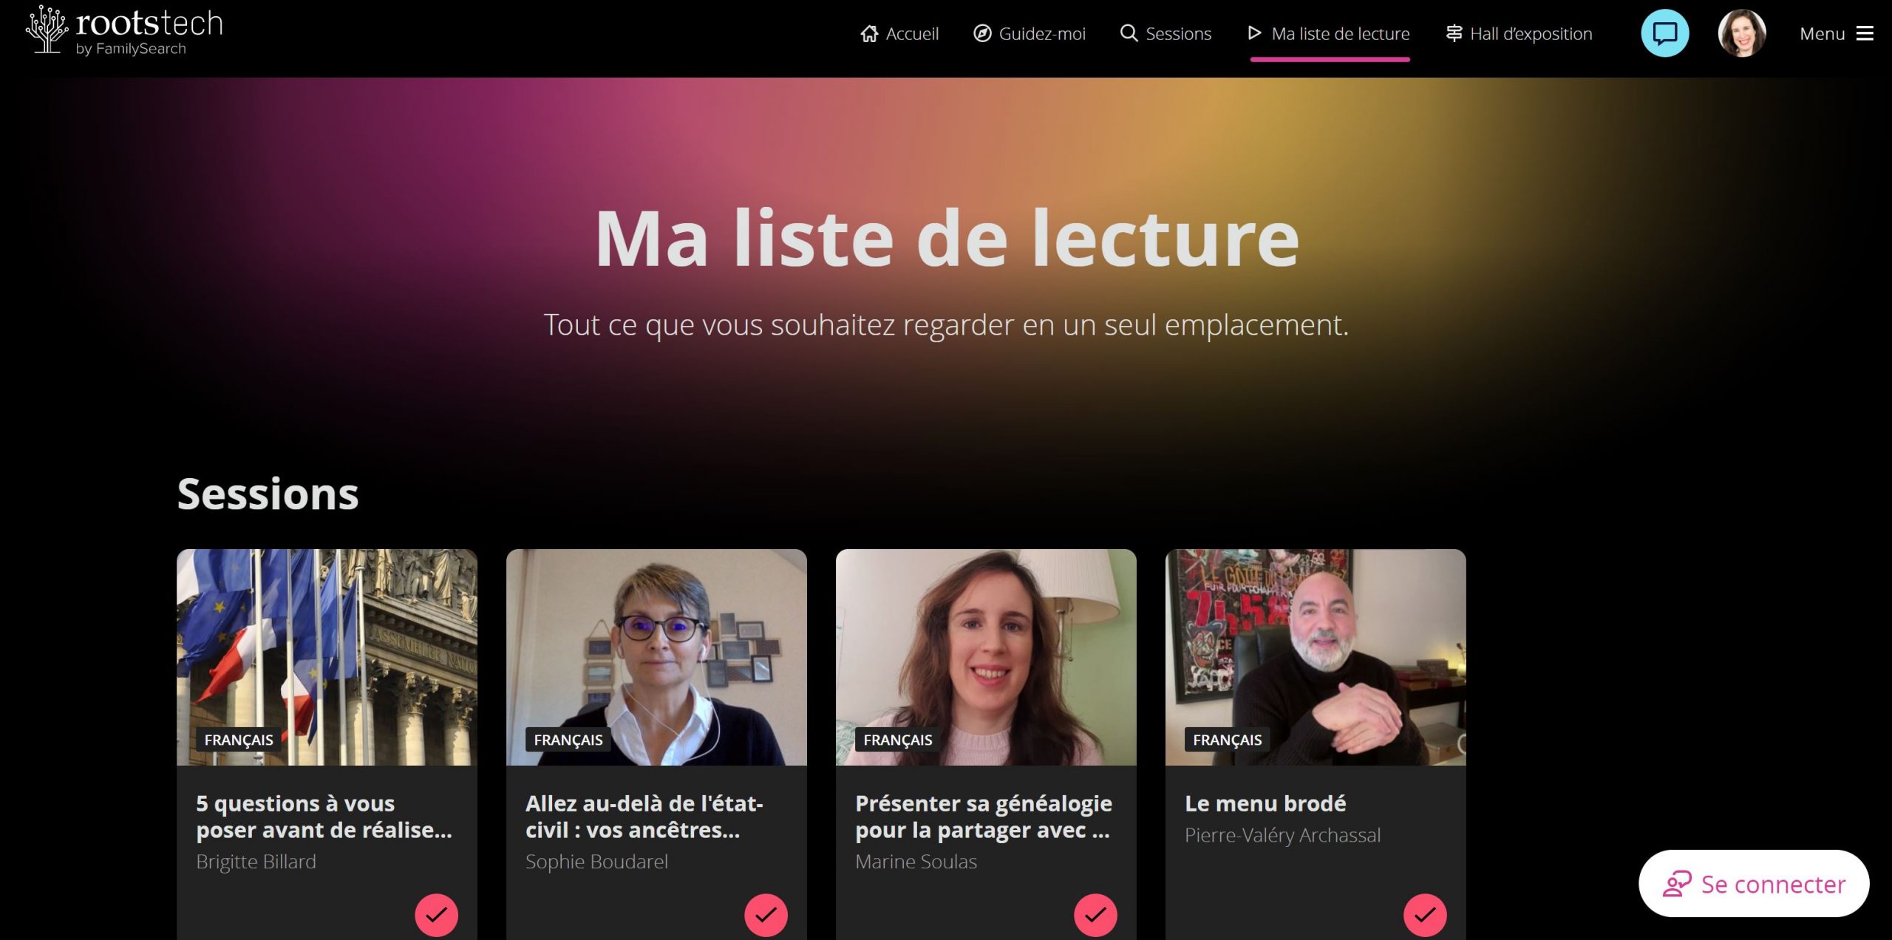1892x940 pixels.
Task: Uncheck Brigitte Billard session from playlist
Action: (436, 915)
